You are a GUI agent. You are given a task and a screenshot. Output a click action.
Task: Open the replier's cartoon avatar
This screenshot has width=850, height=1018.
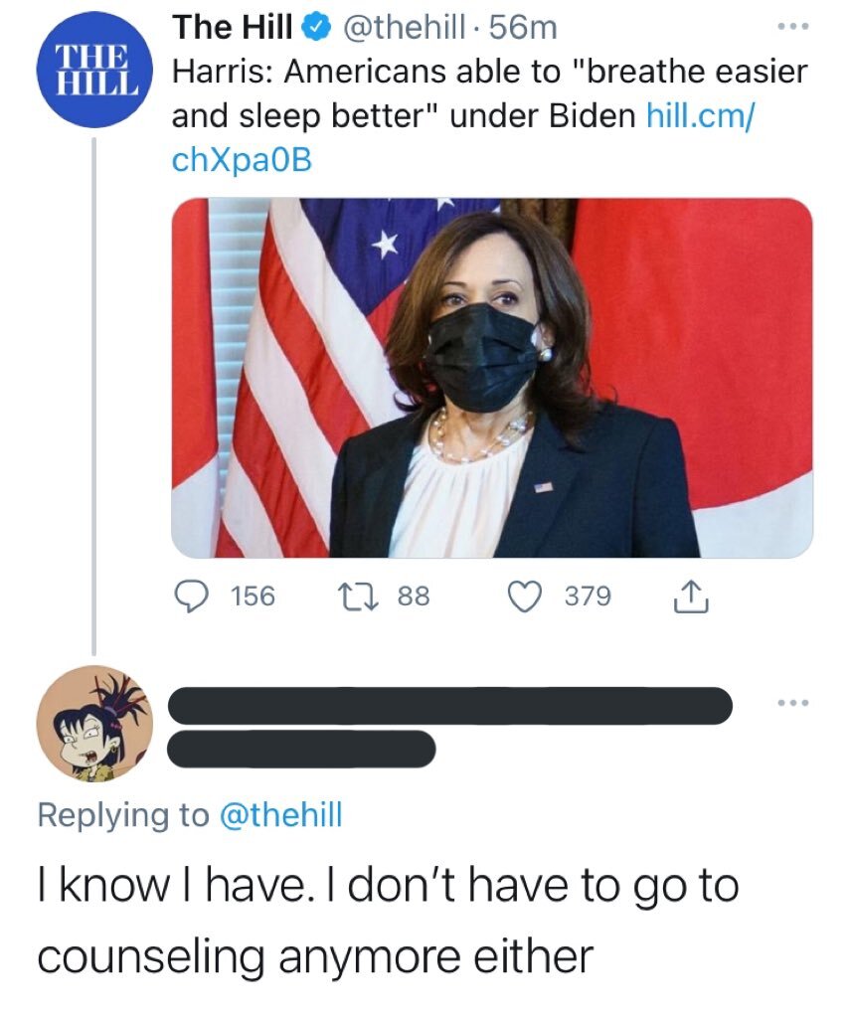[x=93, y=722]
